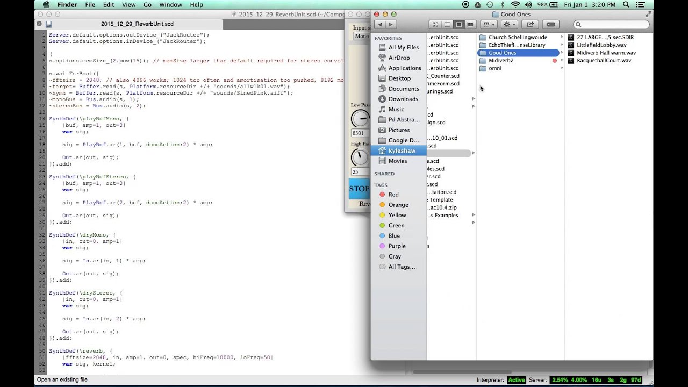Open Applications in the Finder sidebar
688x387 pixels.
point(398,68)
